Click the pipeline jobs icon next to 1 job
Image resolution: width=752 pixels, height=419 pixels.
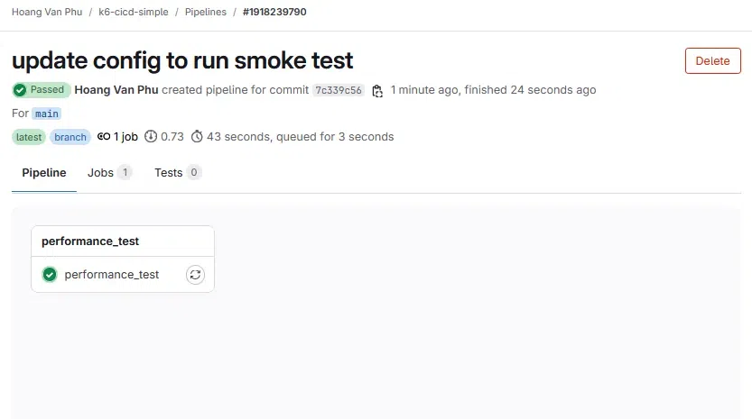[104, 136]
